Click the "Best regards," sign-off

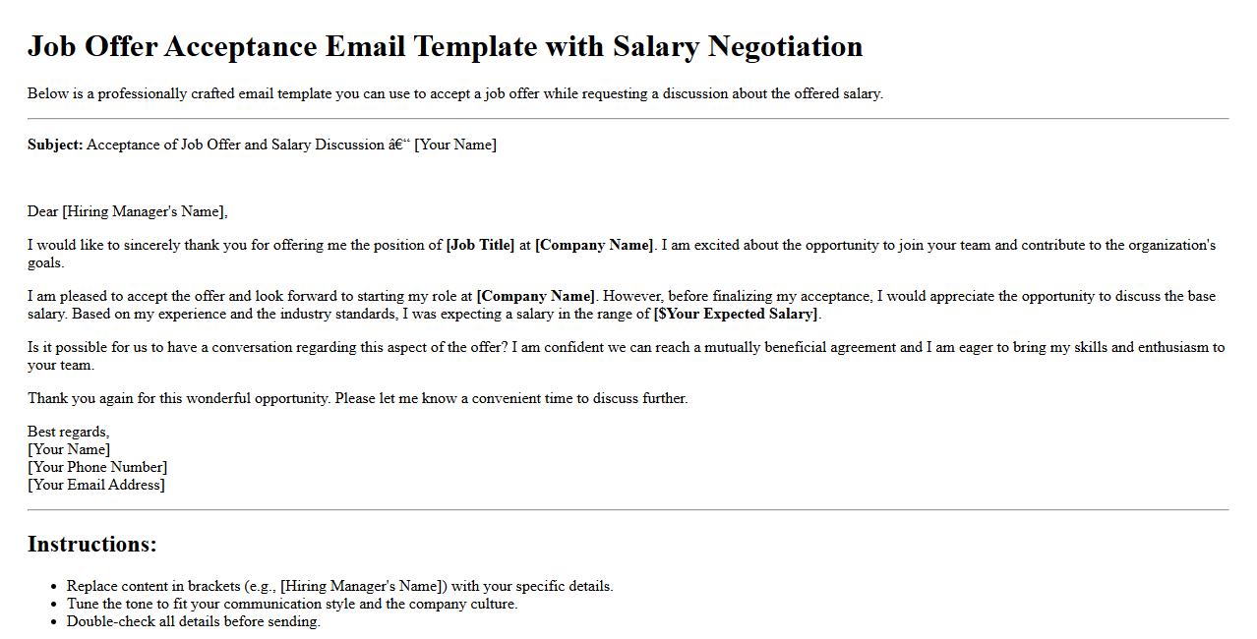click(68, 432)
